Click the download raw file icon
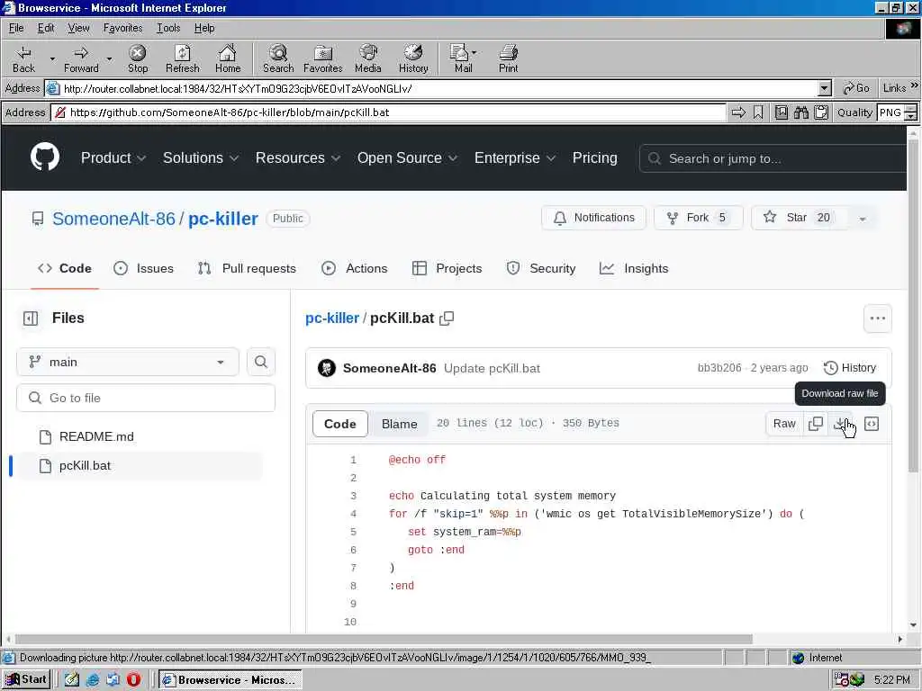 coord(840,424)
